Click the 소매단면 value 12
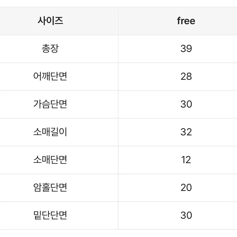Screen dimensions: 237x237 [186, 160]
